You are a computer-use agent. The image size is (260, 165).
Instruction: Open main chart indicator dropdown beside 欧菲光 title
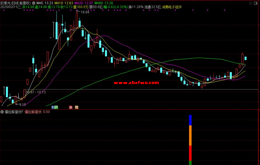coord(34,3)
